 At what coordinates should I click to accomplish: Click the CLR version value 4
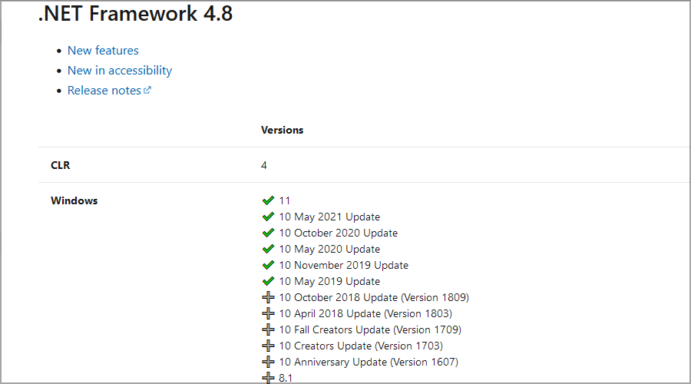(264, 165)
